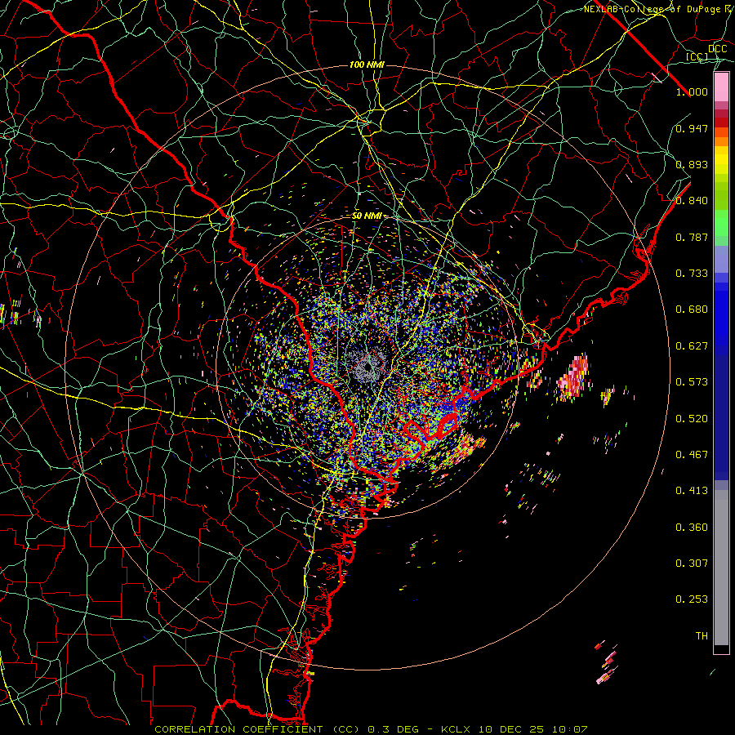The height and width of the screenshot is (735, 735).
Task: Select the 0.573 legend value
Action: tap(692, 382)
